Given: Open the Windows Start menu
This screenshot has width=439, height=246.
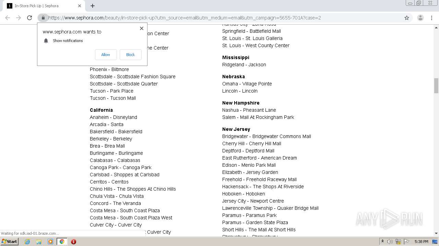Looking at the screenshot, I should [x=9, y=242].
